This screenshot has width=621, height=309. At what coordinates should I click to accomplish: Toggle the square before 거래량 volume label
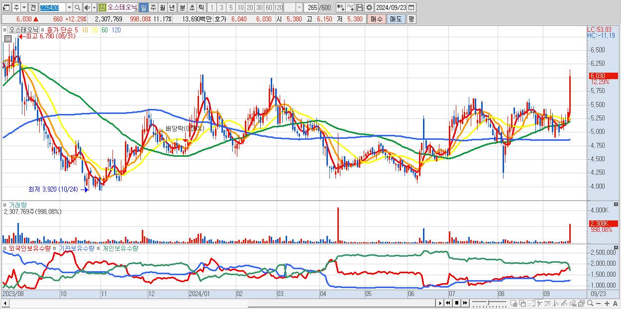[x=4, y=205]
